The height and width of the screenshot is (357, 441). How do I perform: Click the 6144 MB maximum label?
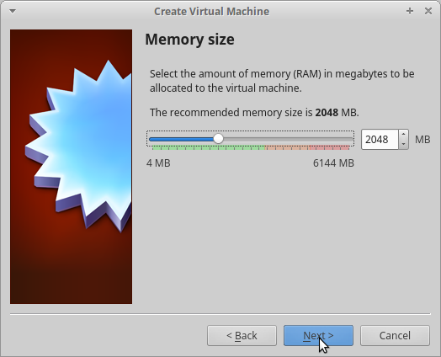[333, 163]
